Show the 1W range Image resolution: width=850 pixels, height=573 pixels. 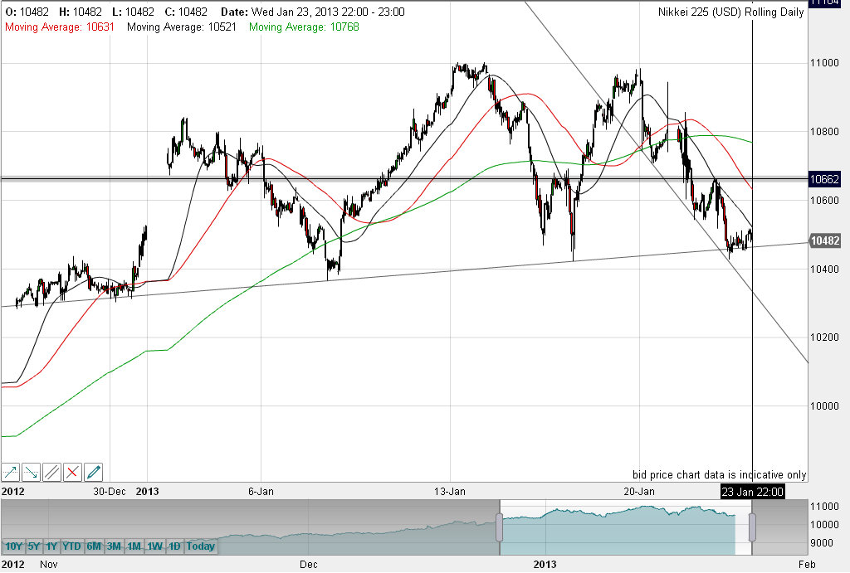tap(154, 546)
